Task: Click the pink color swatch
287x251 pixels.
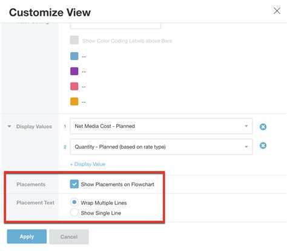Action: [74, 87]
